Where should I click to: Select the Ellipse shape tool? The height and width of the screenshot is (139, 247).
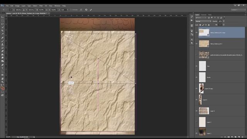pos(2,75)
